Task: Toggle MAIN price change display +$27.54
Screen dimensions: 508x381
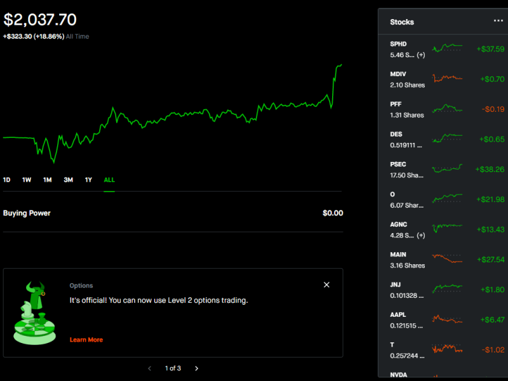Action: coord(490,260)
